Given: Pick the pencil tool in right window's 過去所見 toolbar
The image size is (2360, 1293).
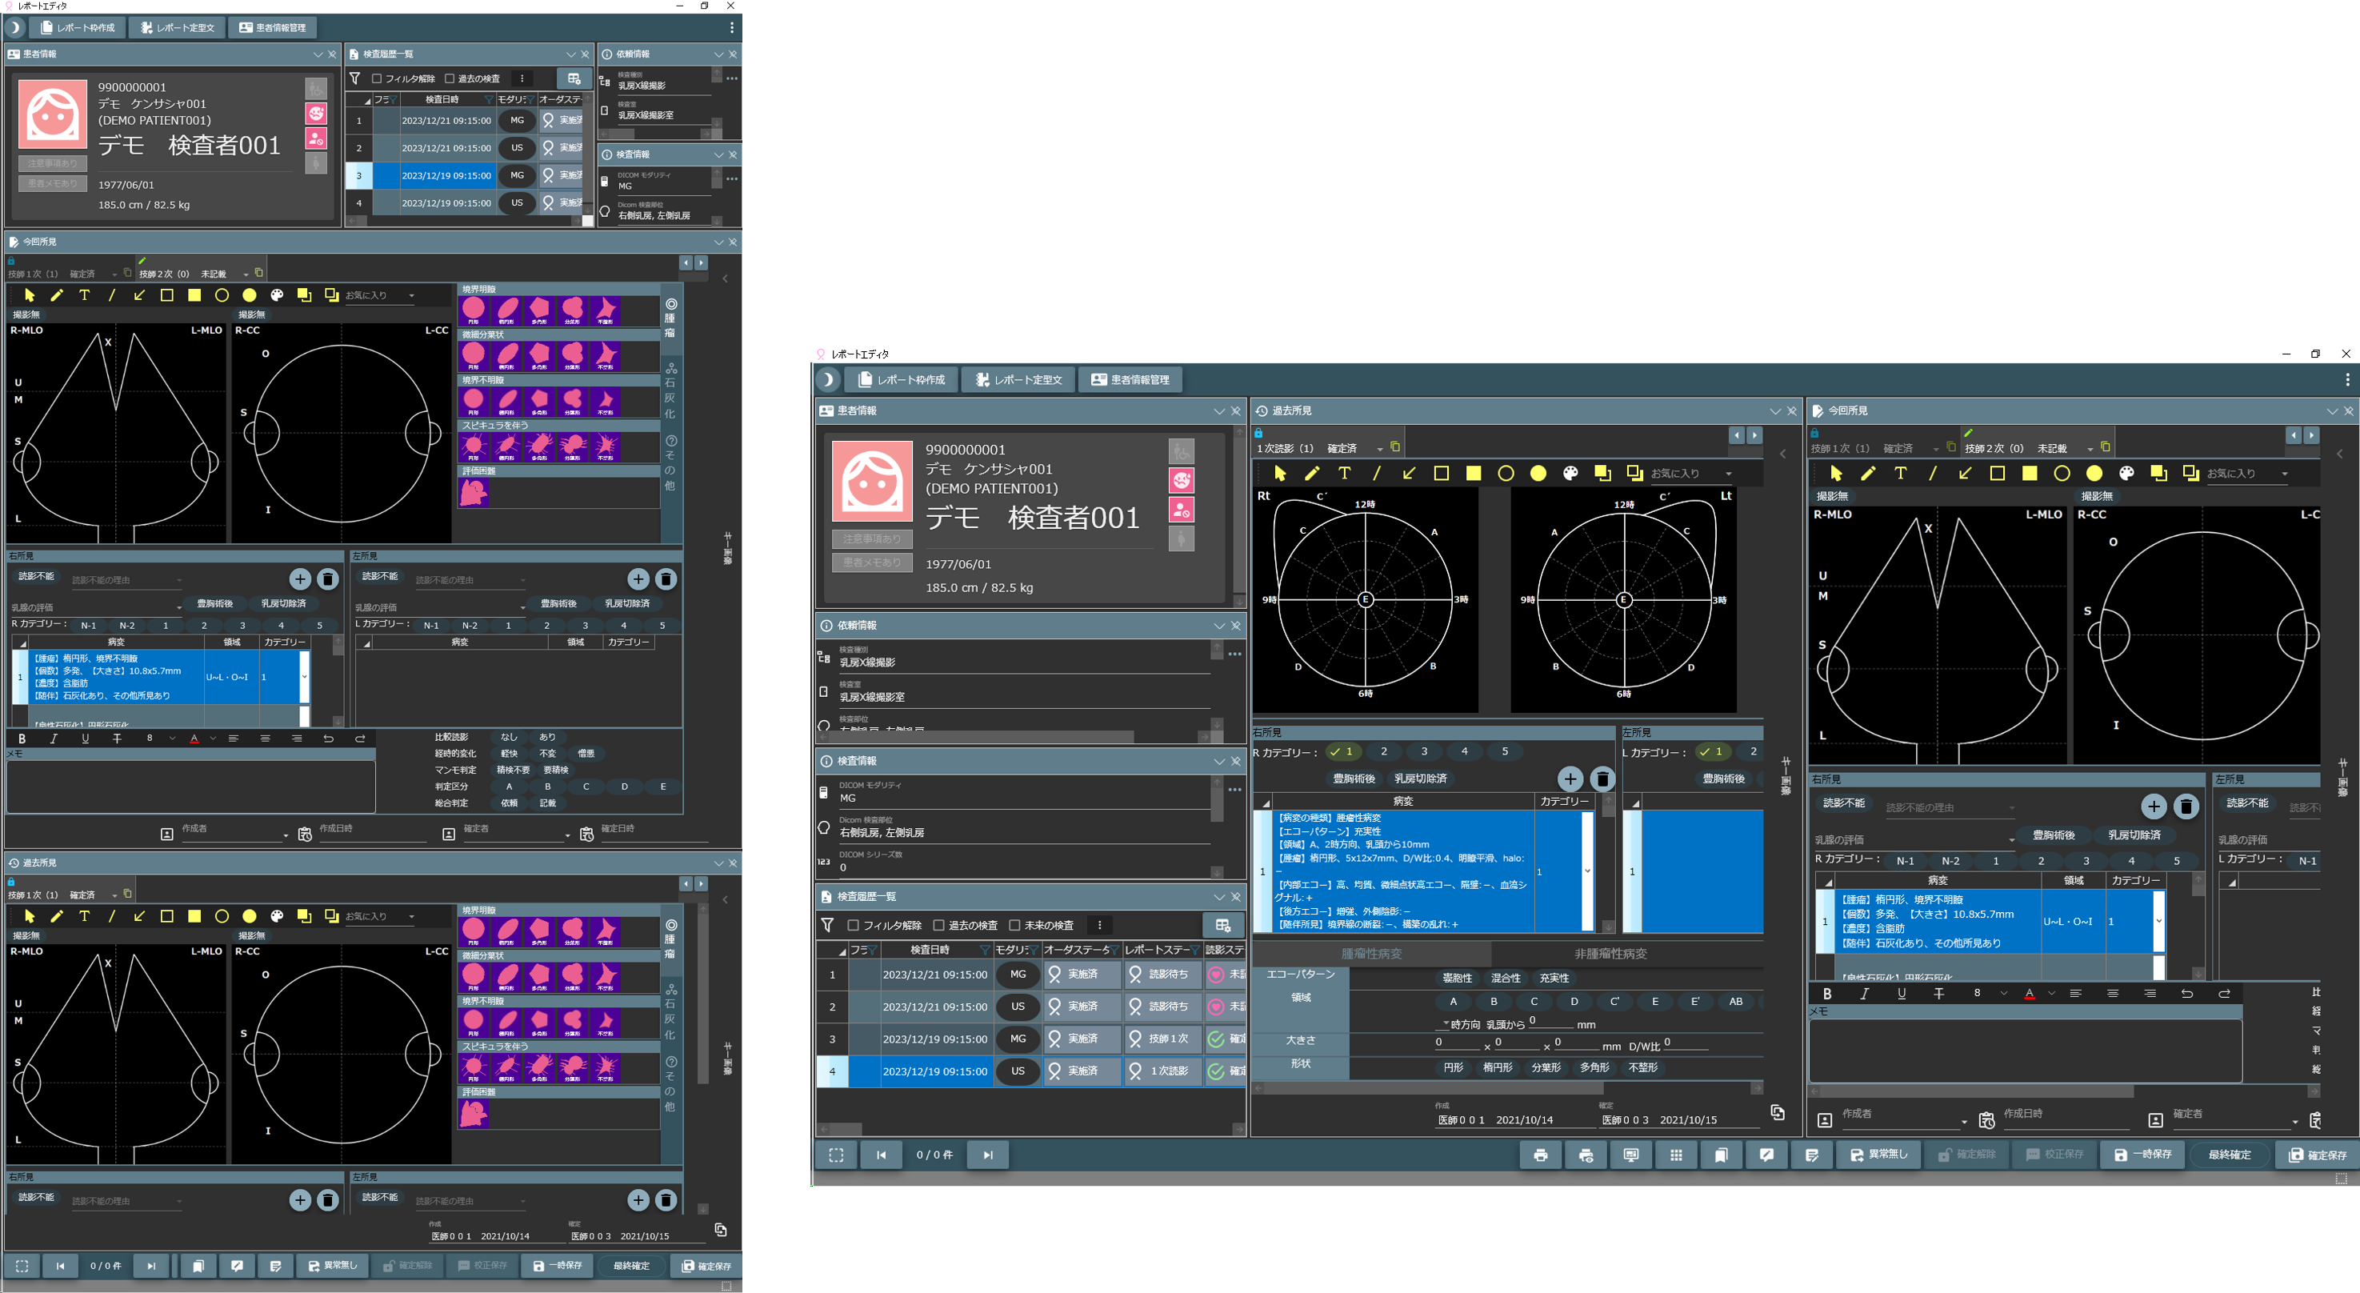Looking at the screenshot, I should click(1312, 473).
